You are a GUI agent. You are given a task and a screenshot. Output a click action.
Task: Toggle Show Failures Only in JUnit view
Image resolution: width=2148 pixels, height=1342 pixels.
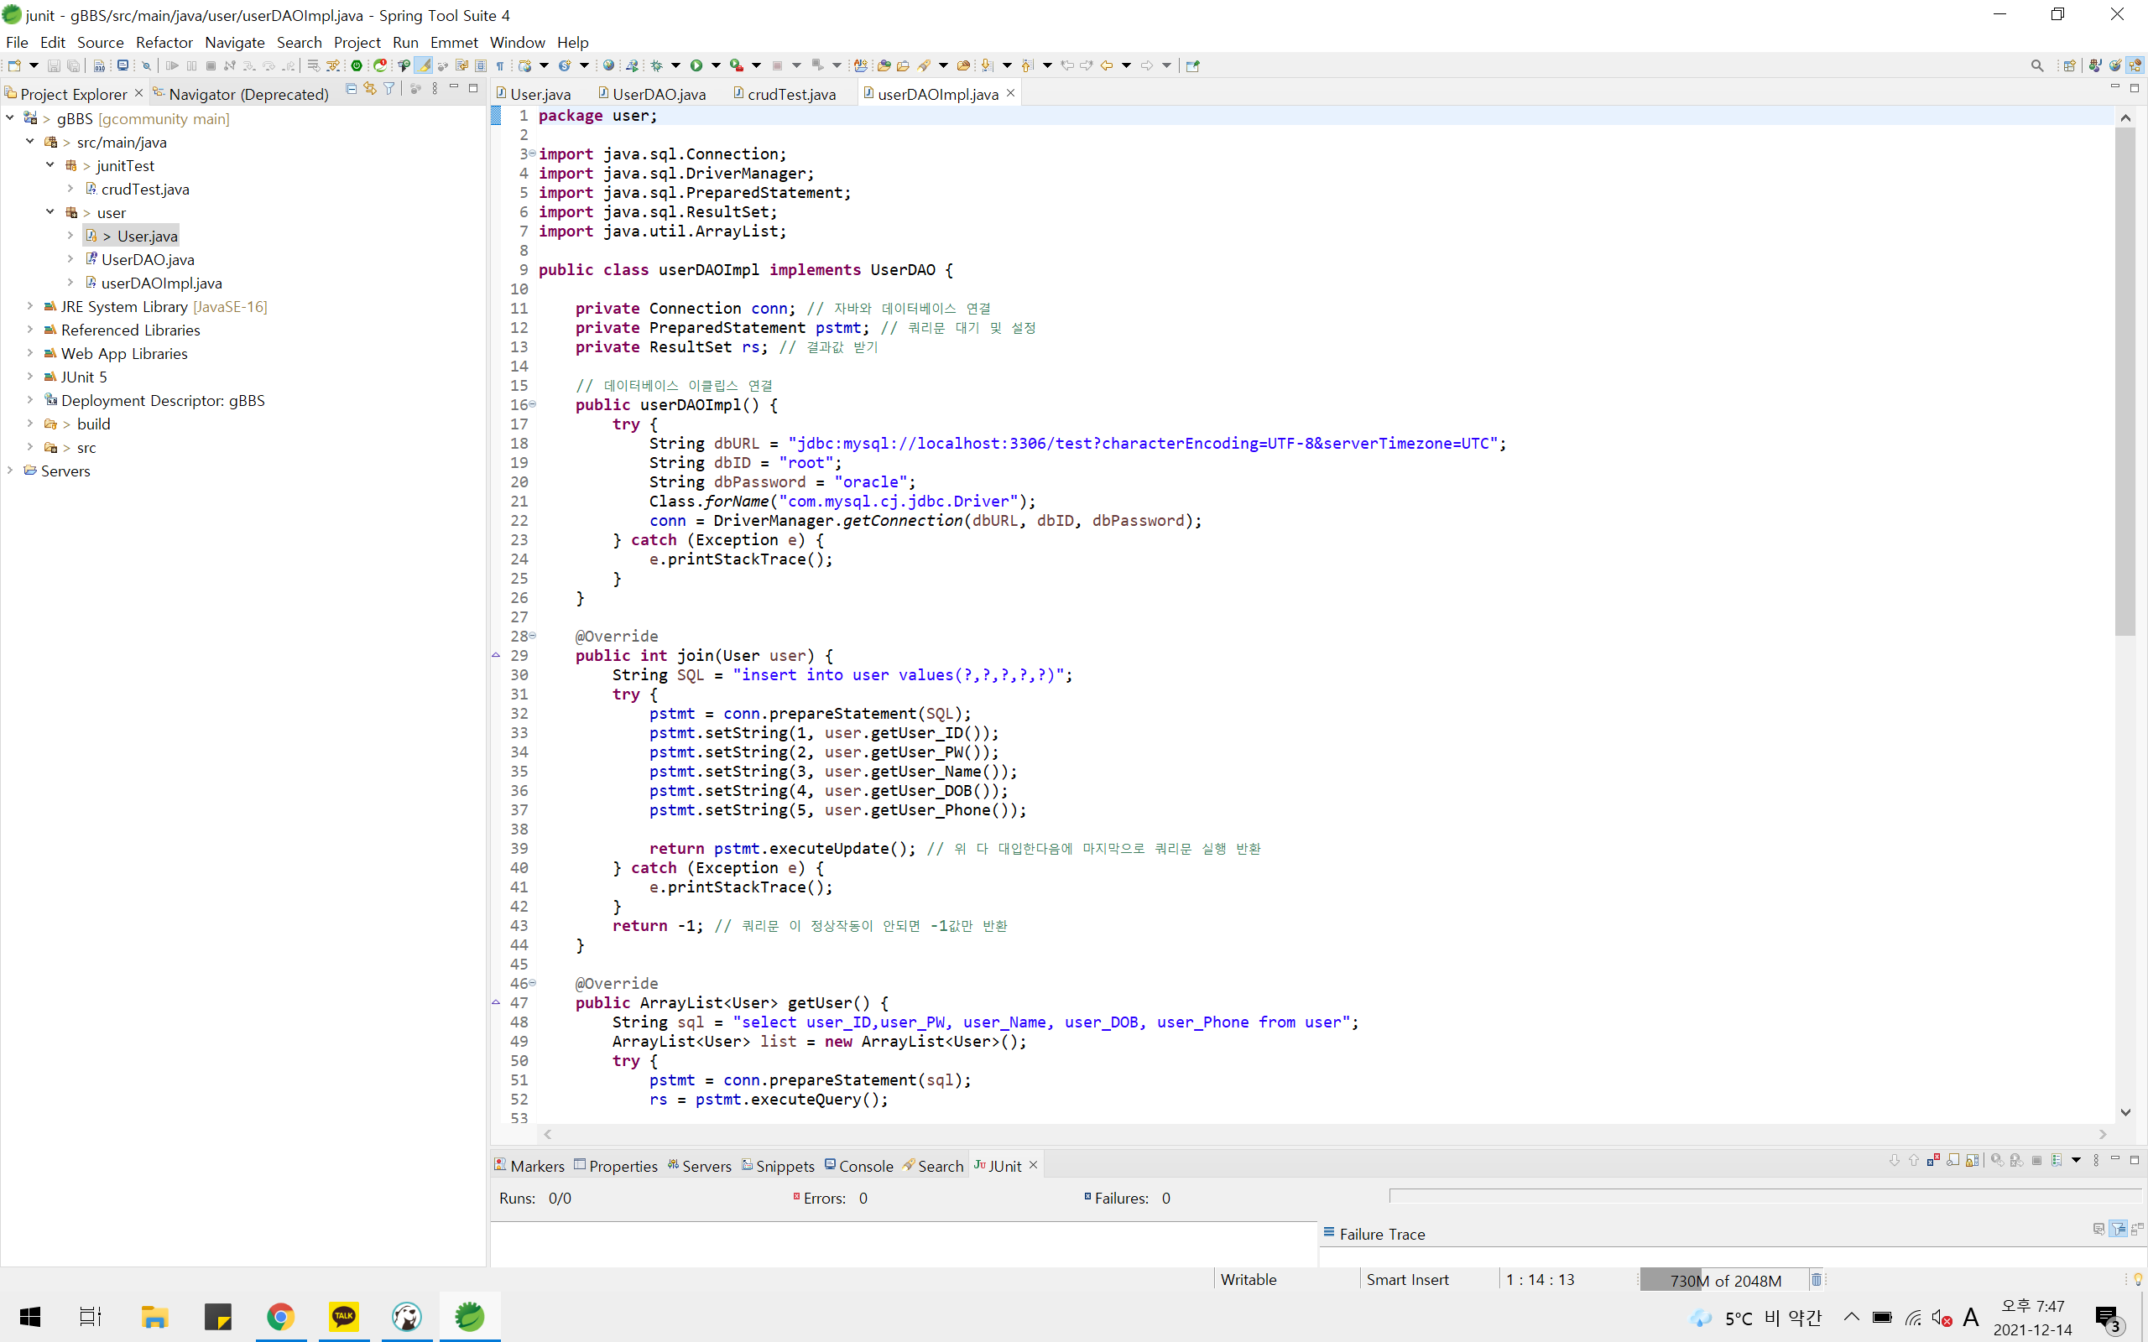click(1933, 1160)
